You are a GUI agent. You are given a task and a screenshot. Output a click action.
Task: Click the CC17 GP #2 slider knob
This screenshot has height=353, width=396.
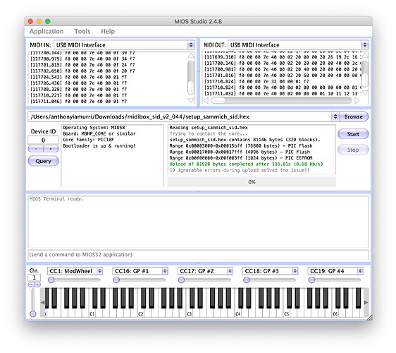click(182, 280)
